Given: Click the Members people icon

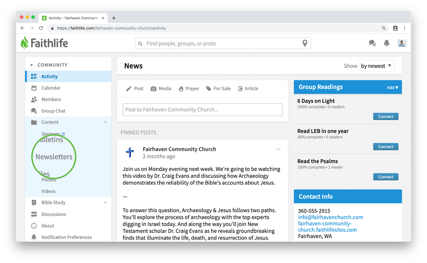Looking at the screenshot, I should tap(34, 99).
